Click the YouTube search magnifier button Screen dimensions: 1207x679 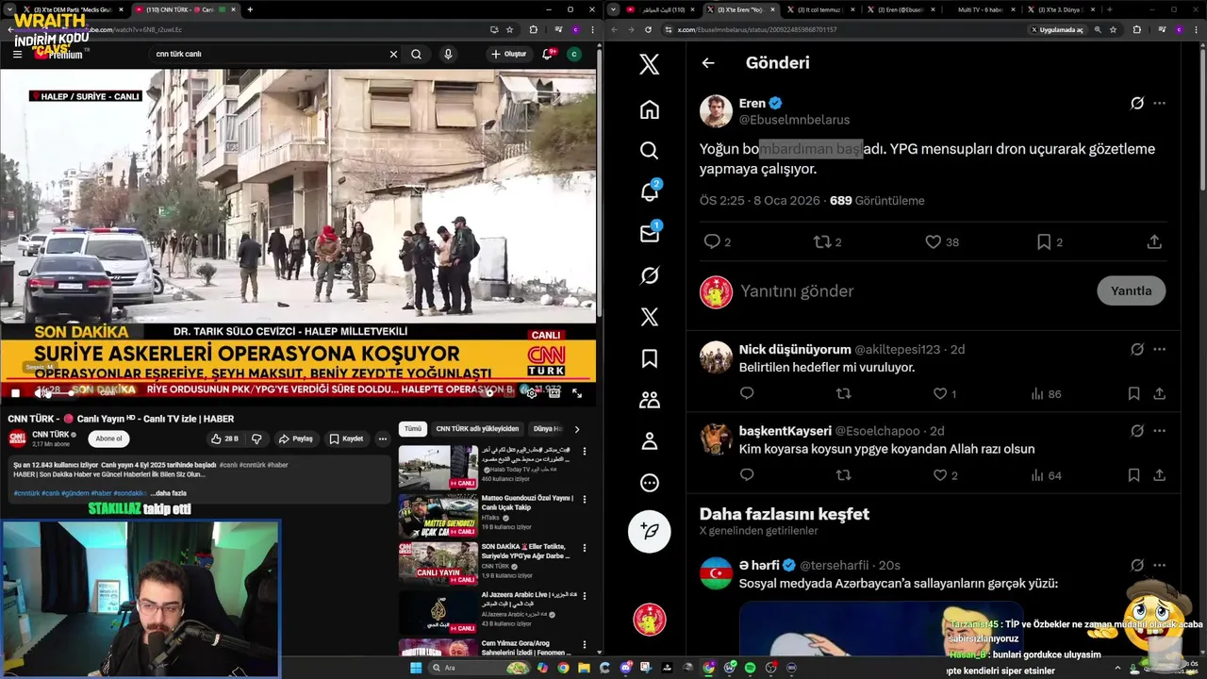(416, 54)
